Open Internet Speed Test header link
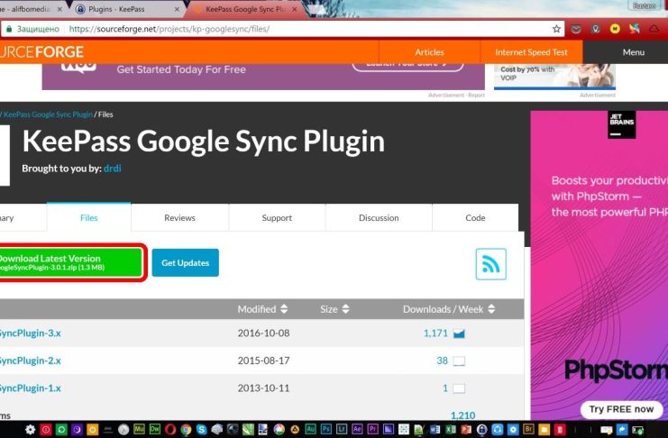Screen dimensions: 668x438 tap(531, 52)
